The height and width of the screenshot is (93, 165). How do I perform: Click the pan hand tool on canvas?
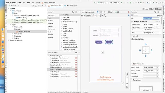127,74
